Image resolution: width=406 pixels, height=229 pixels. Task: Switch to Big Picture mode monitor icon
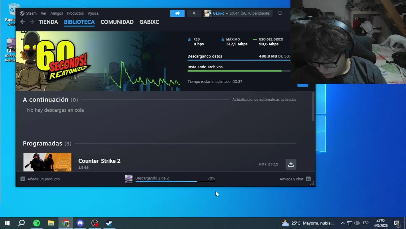coord(280,13)
